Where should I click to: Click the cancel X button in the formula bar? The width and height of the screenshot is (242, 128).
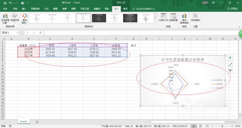pyautogui.click(x=28, y=33)
